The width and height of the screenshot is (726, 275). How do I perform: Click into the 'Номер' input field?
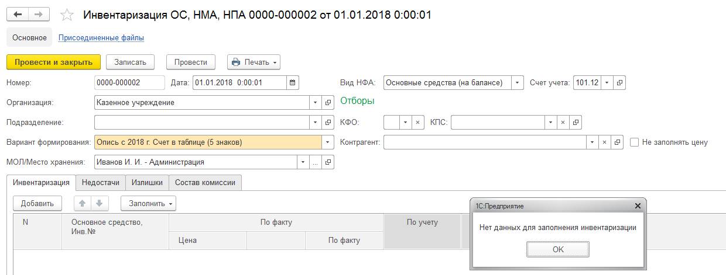(129, 83)
